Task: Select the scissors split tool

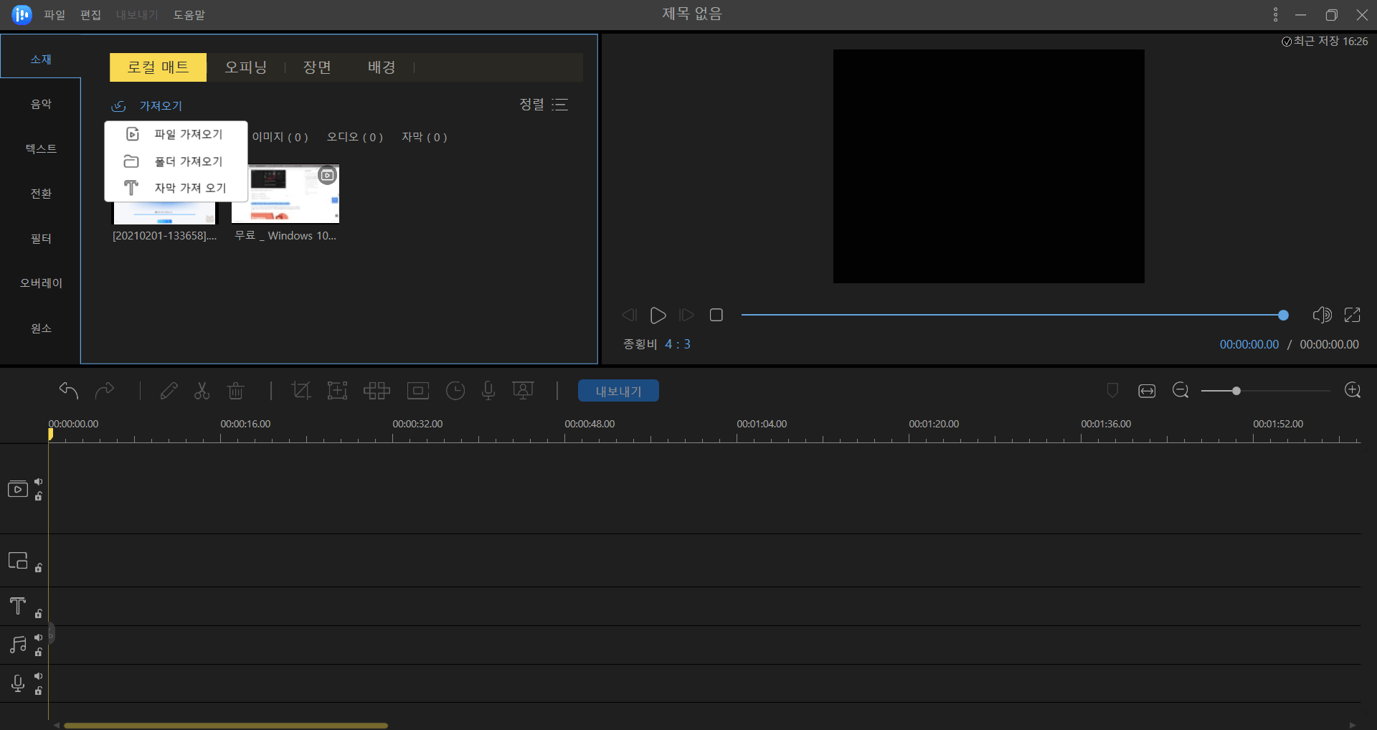Action: click(x=202, y=391)
